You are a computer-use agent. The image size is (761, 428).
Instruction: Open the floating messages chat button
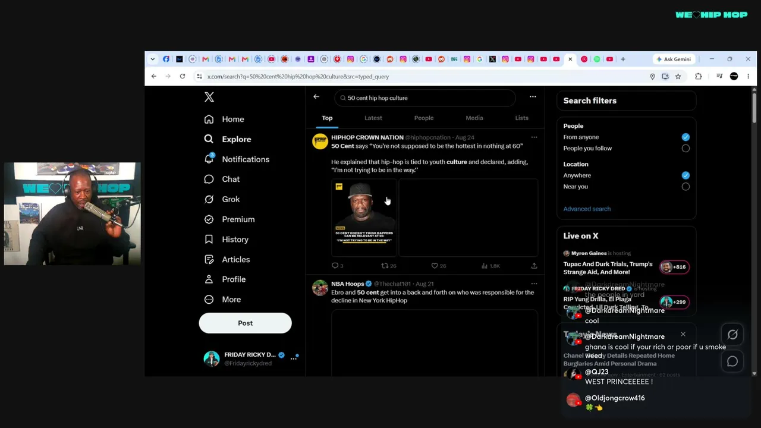tap(732, 361)
